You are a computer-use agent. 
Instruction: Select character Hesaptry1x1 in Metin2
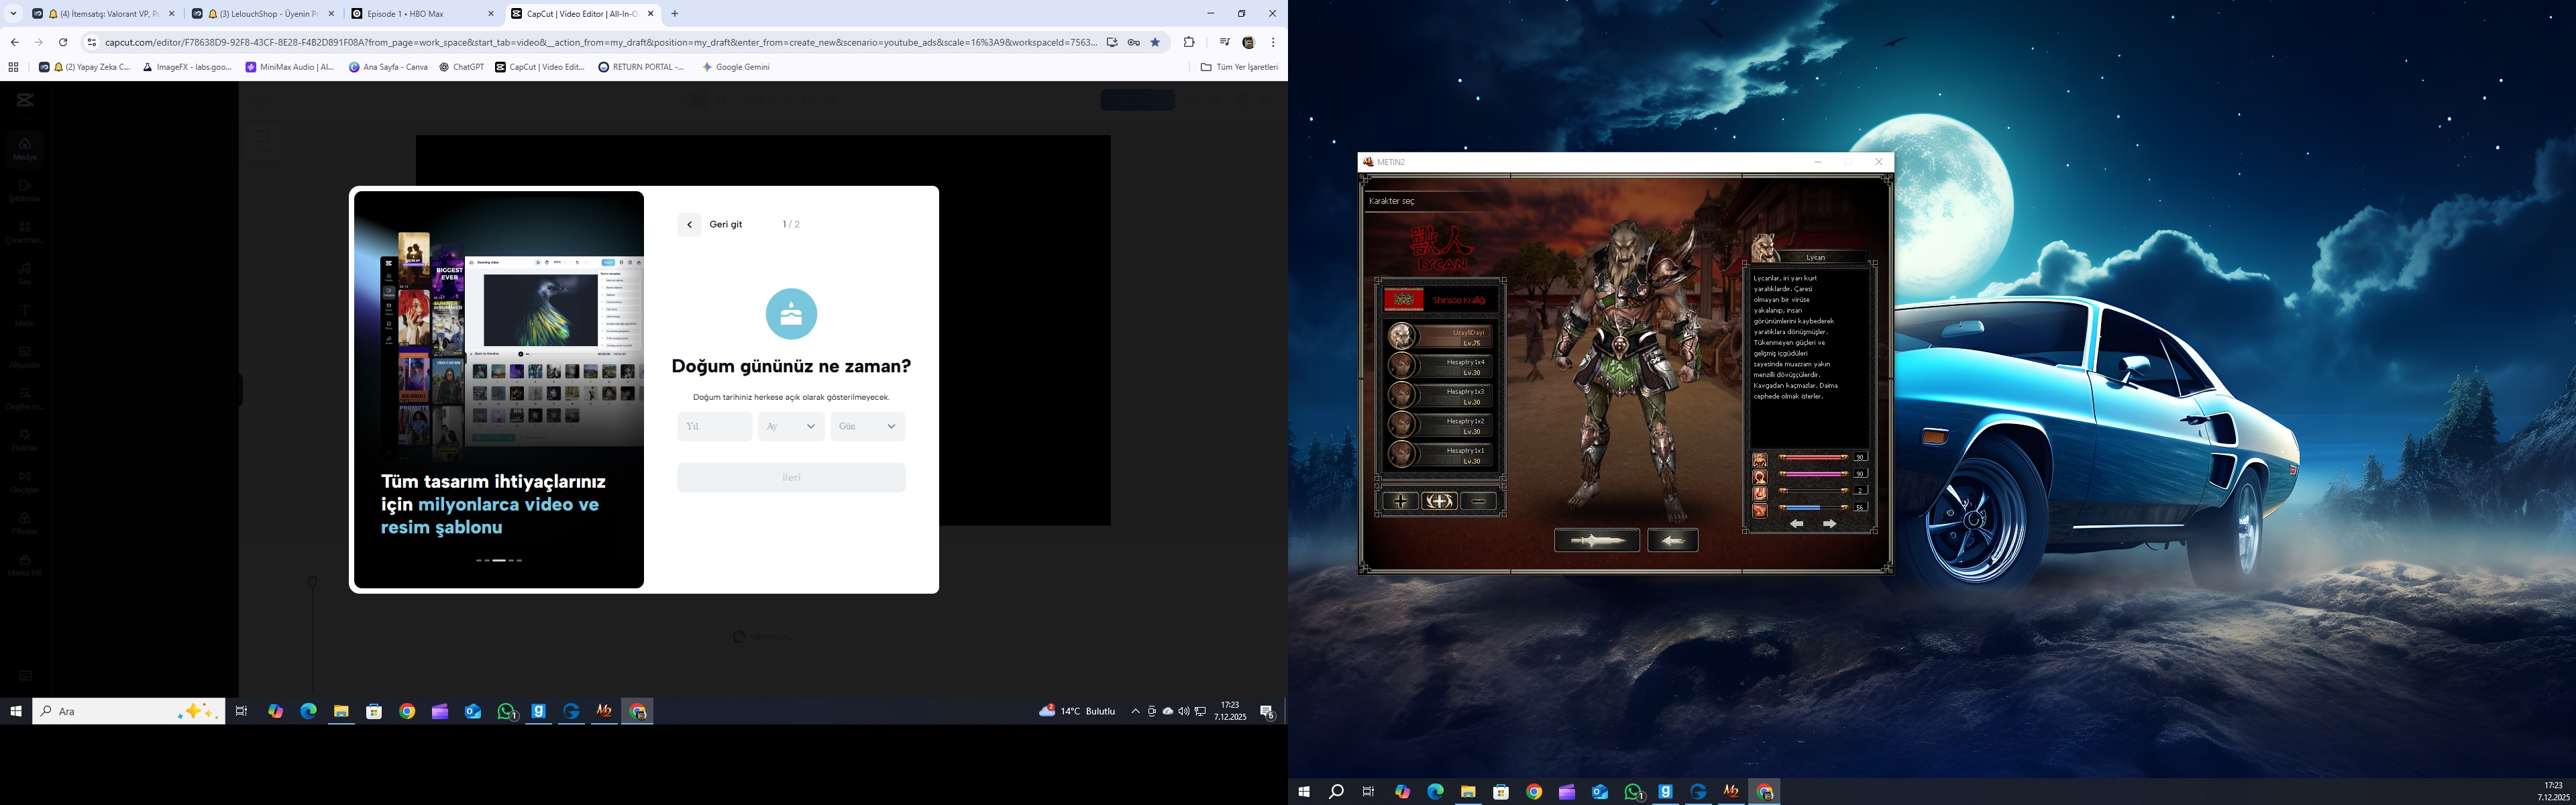coord(1440,455)
